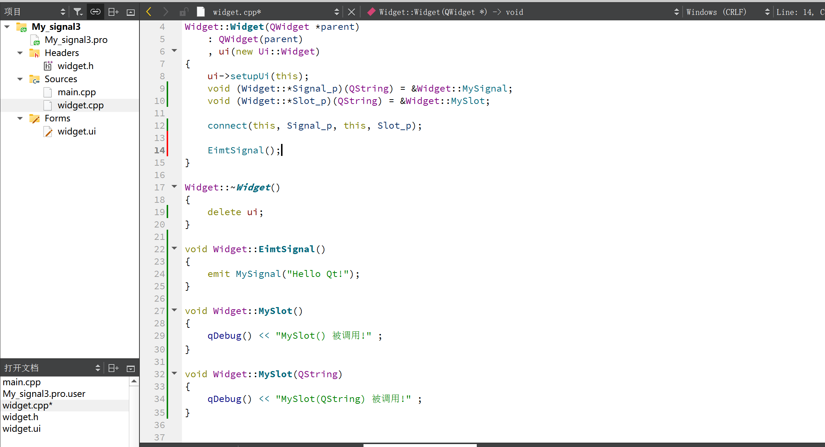Click scroll up arrow in open documents
The height and width of the screenshot is (447, 825).
[x=134, y=381]
